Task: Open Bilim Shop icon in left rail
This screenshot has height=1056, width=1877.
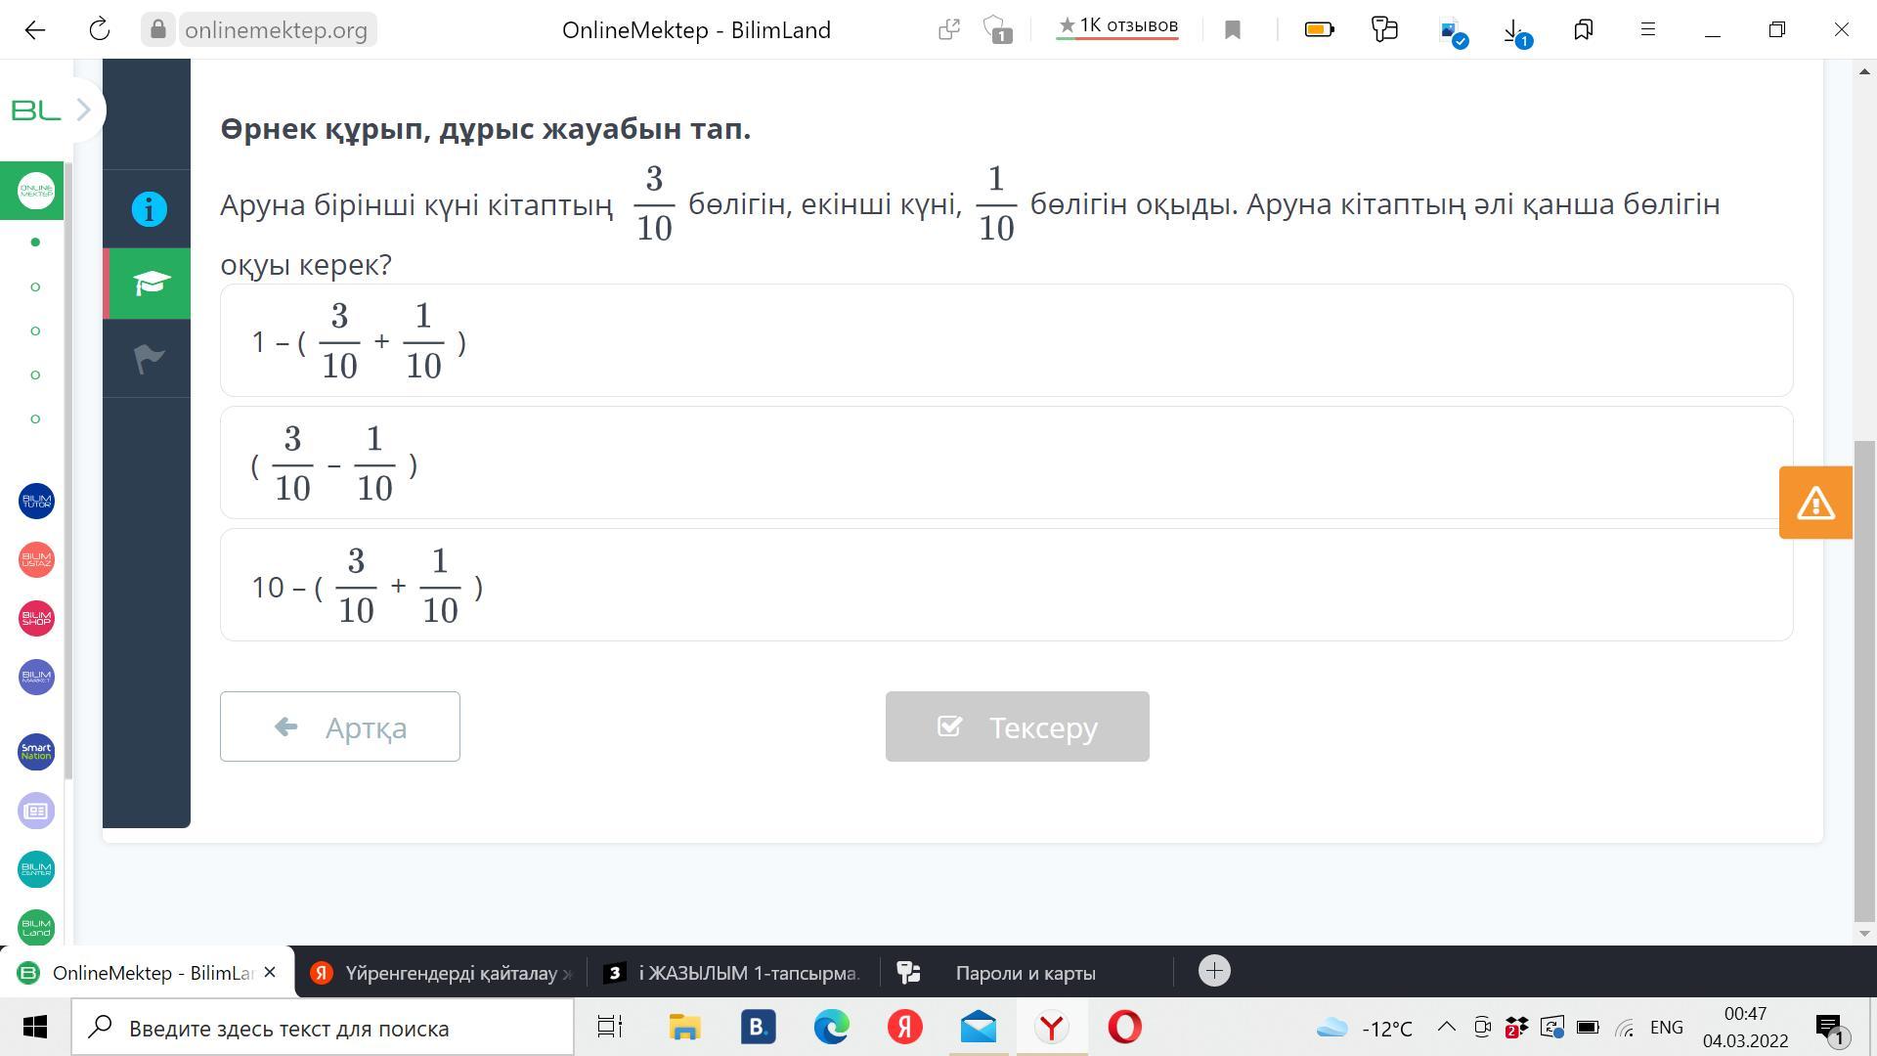Action: click(36, 618)
